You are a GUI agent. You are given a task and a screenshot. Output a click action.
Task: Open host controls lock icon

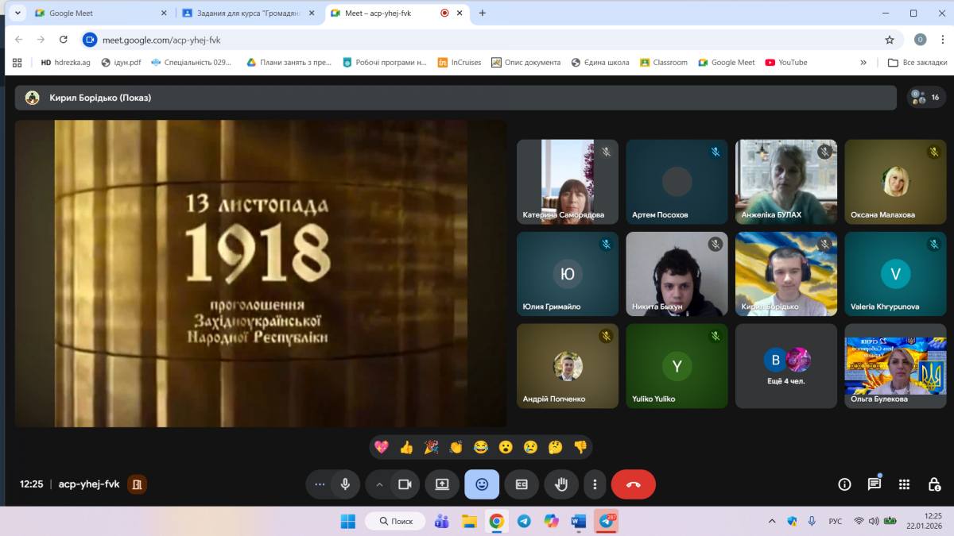934,484
